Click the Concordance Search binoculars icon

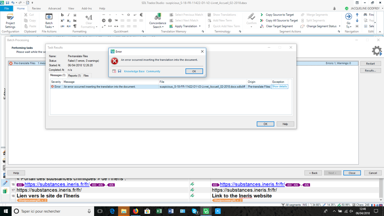(x=158, y=17)
